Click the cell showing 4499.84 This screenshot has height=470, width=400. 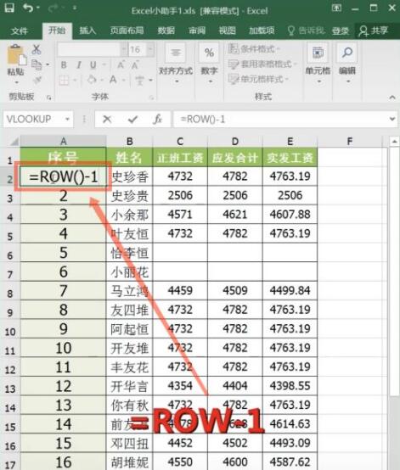point(290,290)
